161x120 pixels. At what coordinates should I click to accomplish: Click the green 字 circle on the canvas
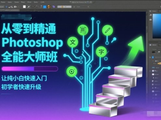(x=101, y=52)
